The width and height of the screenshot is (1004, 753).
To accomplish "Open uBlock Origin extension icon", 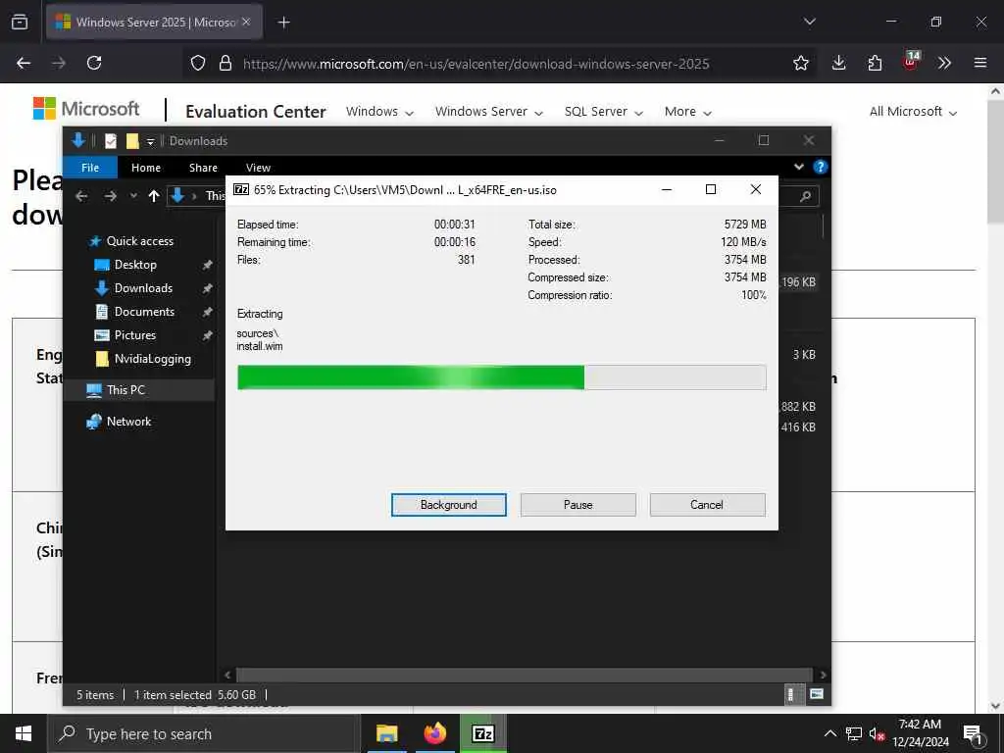I will click(911, 61).
